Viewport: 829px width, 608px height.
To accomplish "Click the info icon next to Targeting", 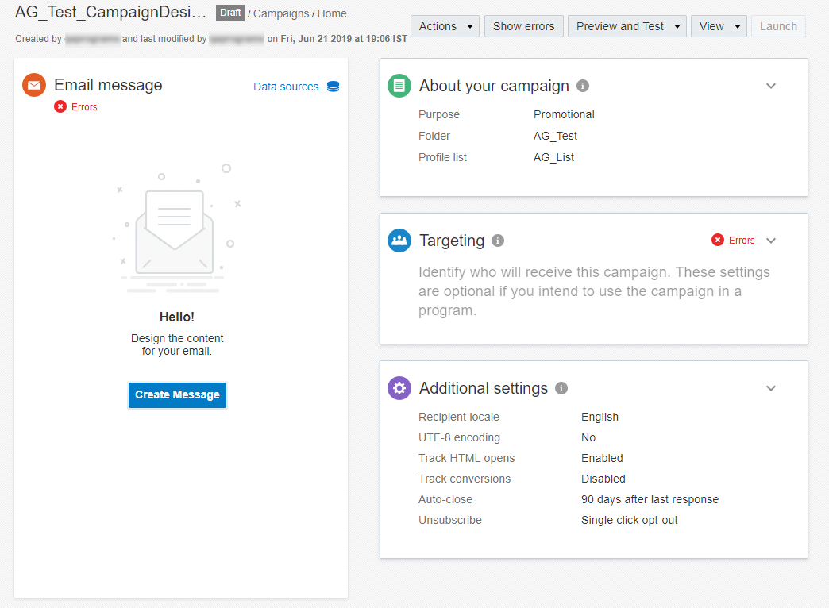I will pyautogui.click(x=498, y=241).
